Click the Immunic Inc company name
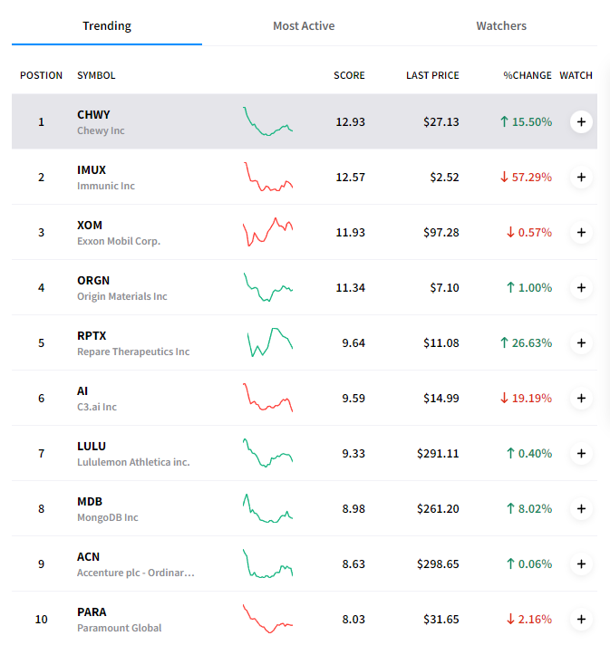610x655 pixels. click(x=106, y=186)
